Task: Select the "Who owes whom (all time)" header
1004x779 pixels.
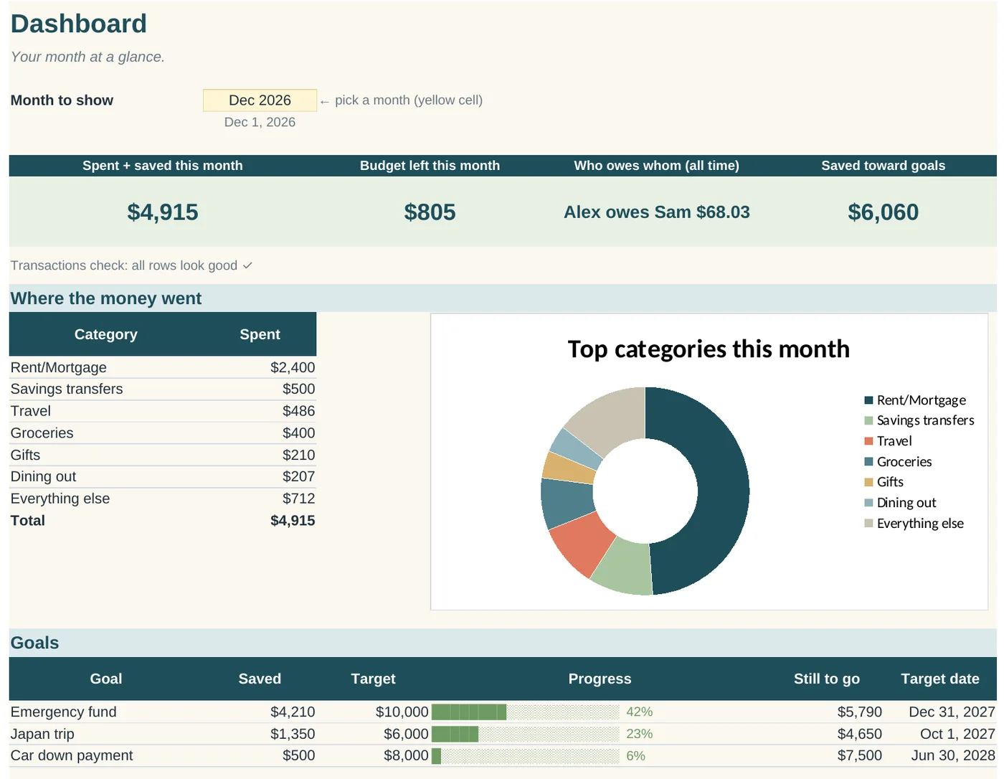Action: (x=656, y=166)
